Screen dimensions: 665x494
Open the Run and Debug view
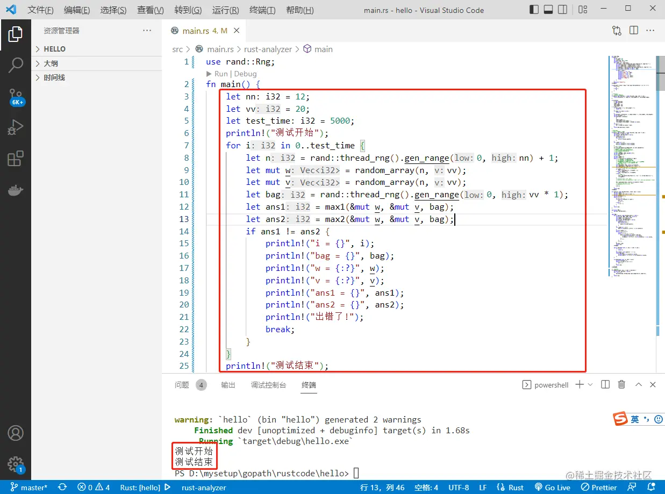click(x=16, y=127)
